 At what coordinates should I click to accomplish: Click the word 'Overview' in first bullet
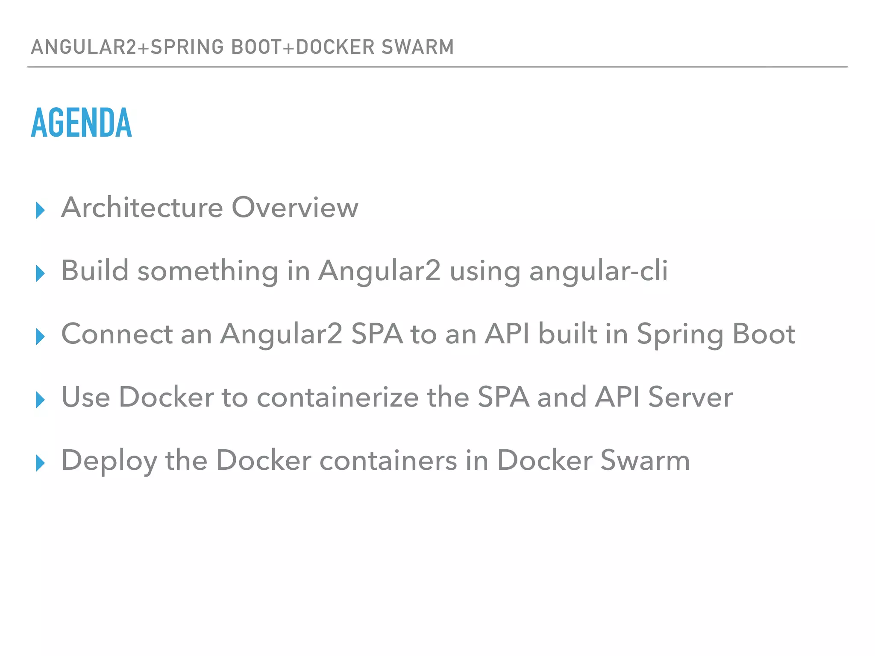coord(295,208)
